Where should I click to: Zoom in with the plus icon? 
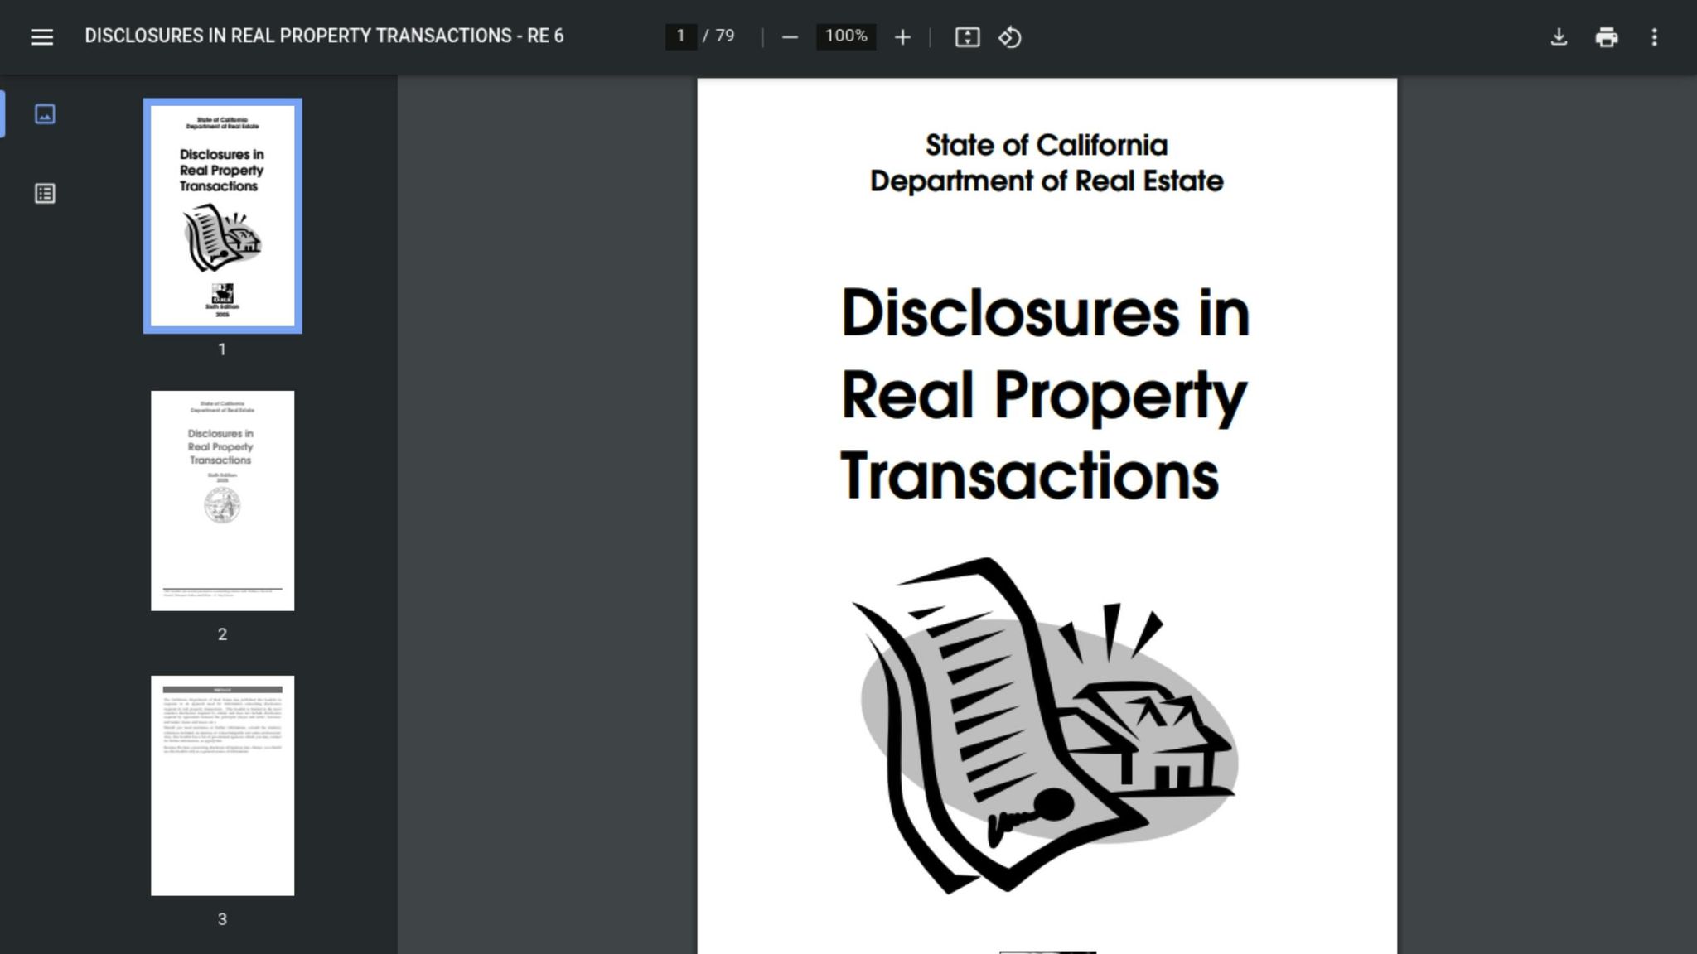(902, 37)
